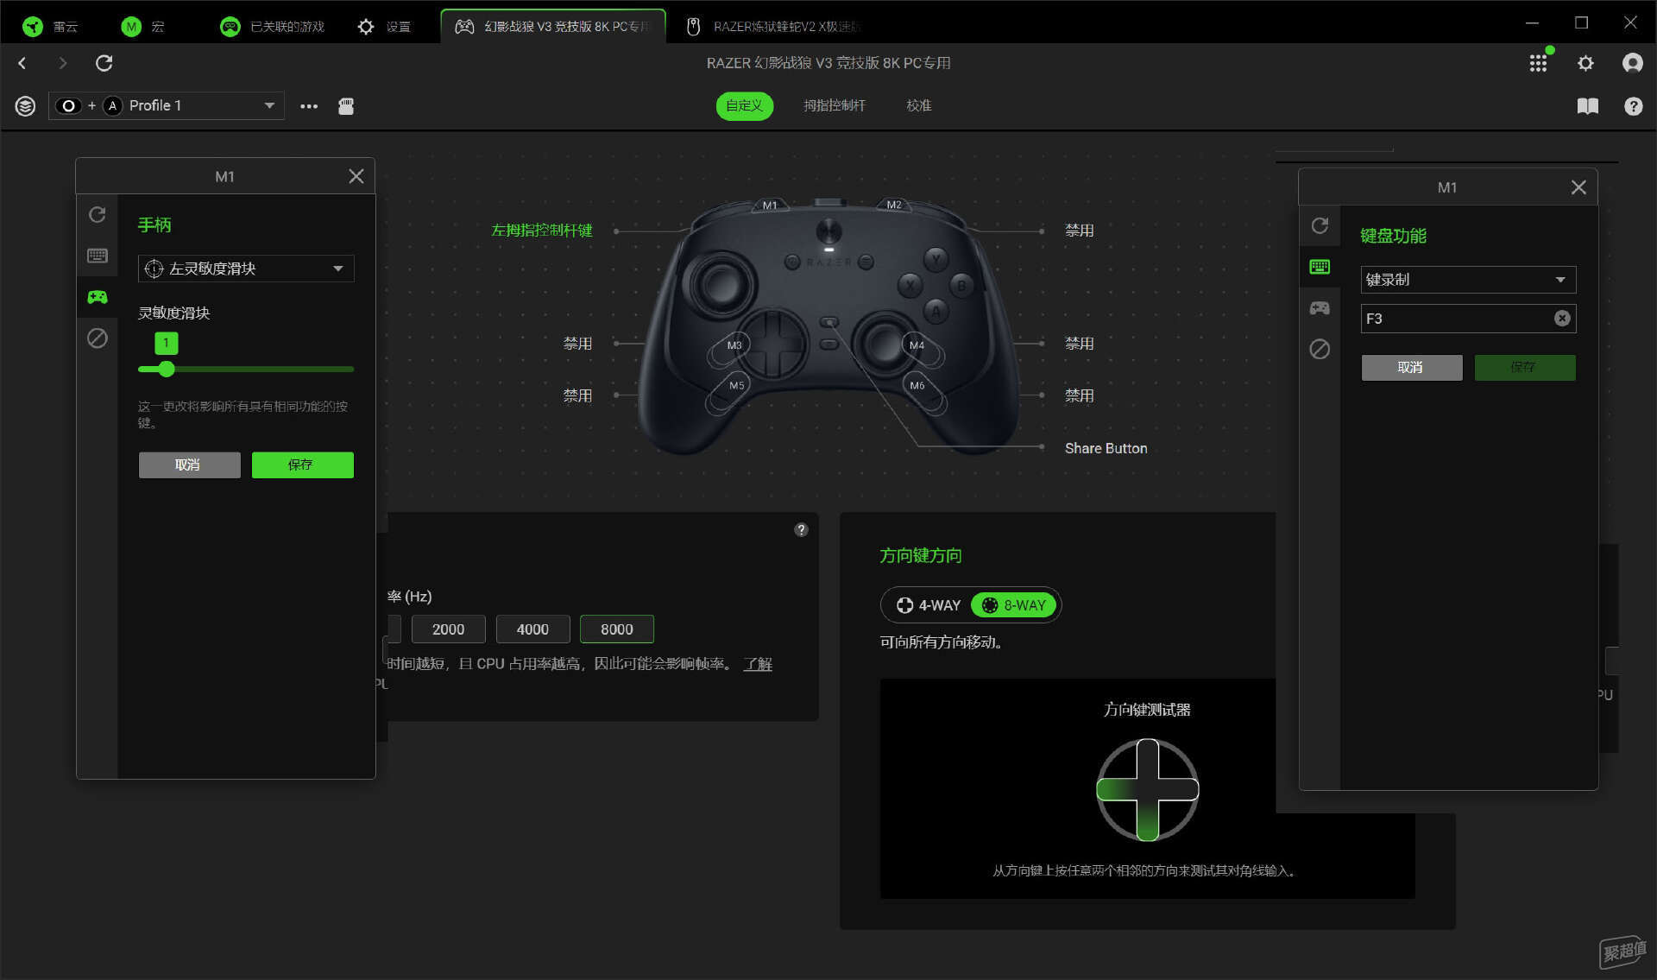Image resolution: width=1657 pixels, height=980 pixels.
Task: Click the sensitivity slider handle
Action: (x=167, y=369)
